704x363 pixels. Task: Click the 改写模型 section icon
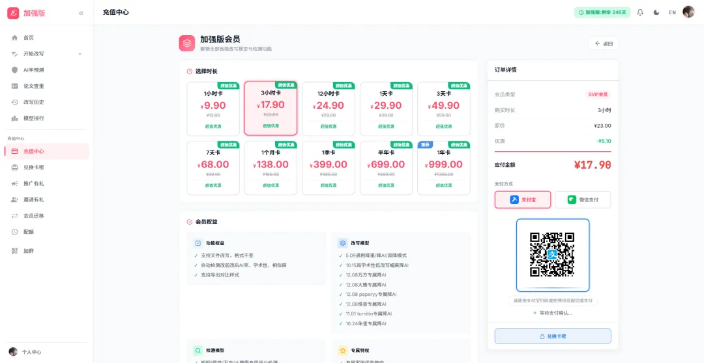click(x=343, y=242)
